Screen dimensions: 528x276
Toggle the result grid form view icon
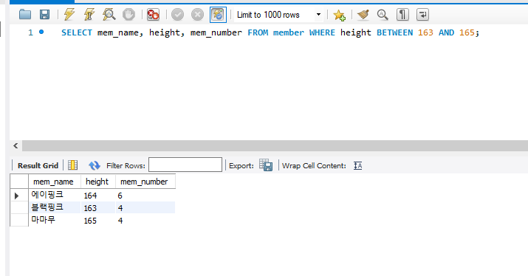(x=72, y=165)
